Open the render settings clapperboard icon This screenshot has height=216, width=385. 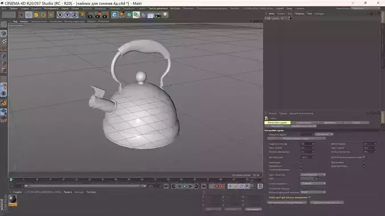(x=105, y=15)
